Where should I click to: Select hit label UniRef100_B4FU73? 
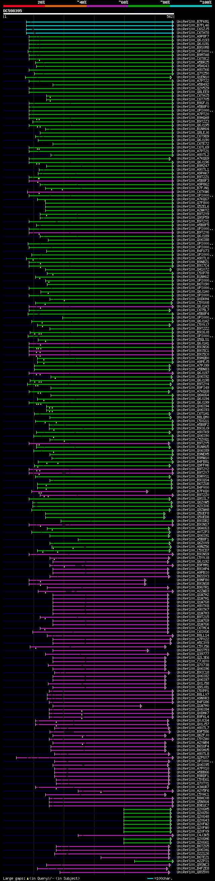pyautogui.click(x=193, y=251)
